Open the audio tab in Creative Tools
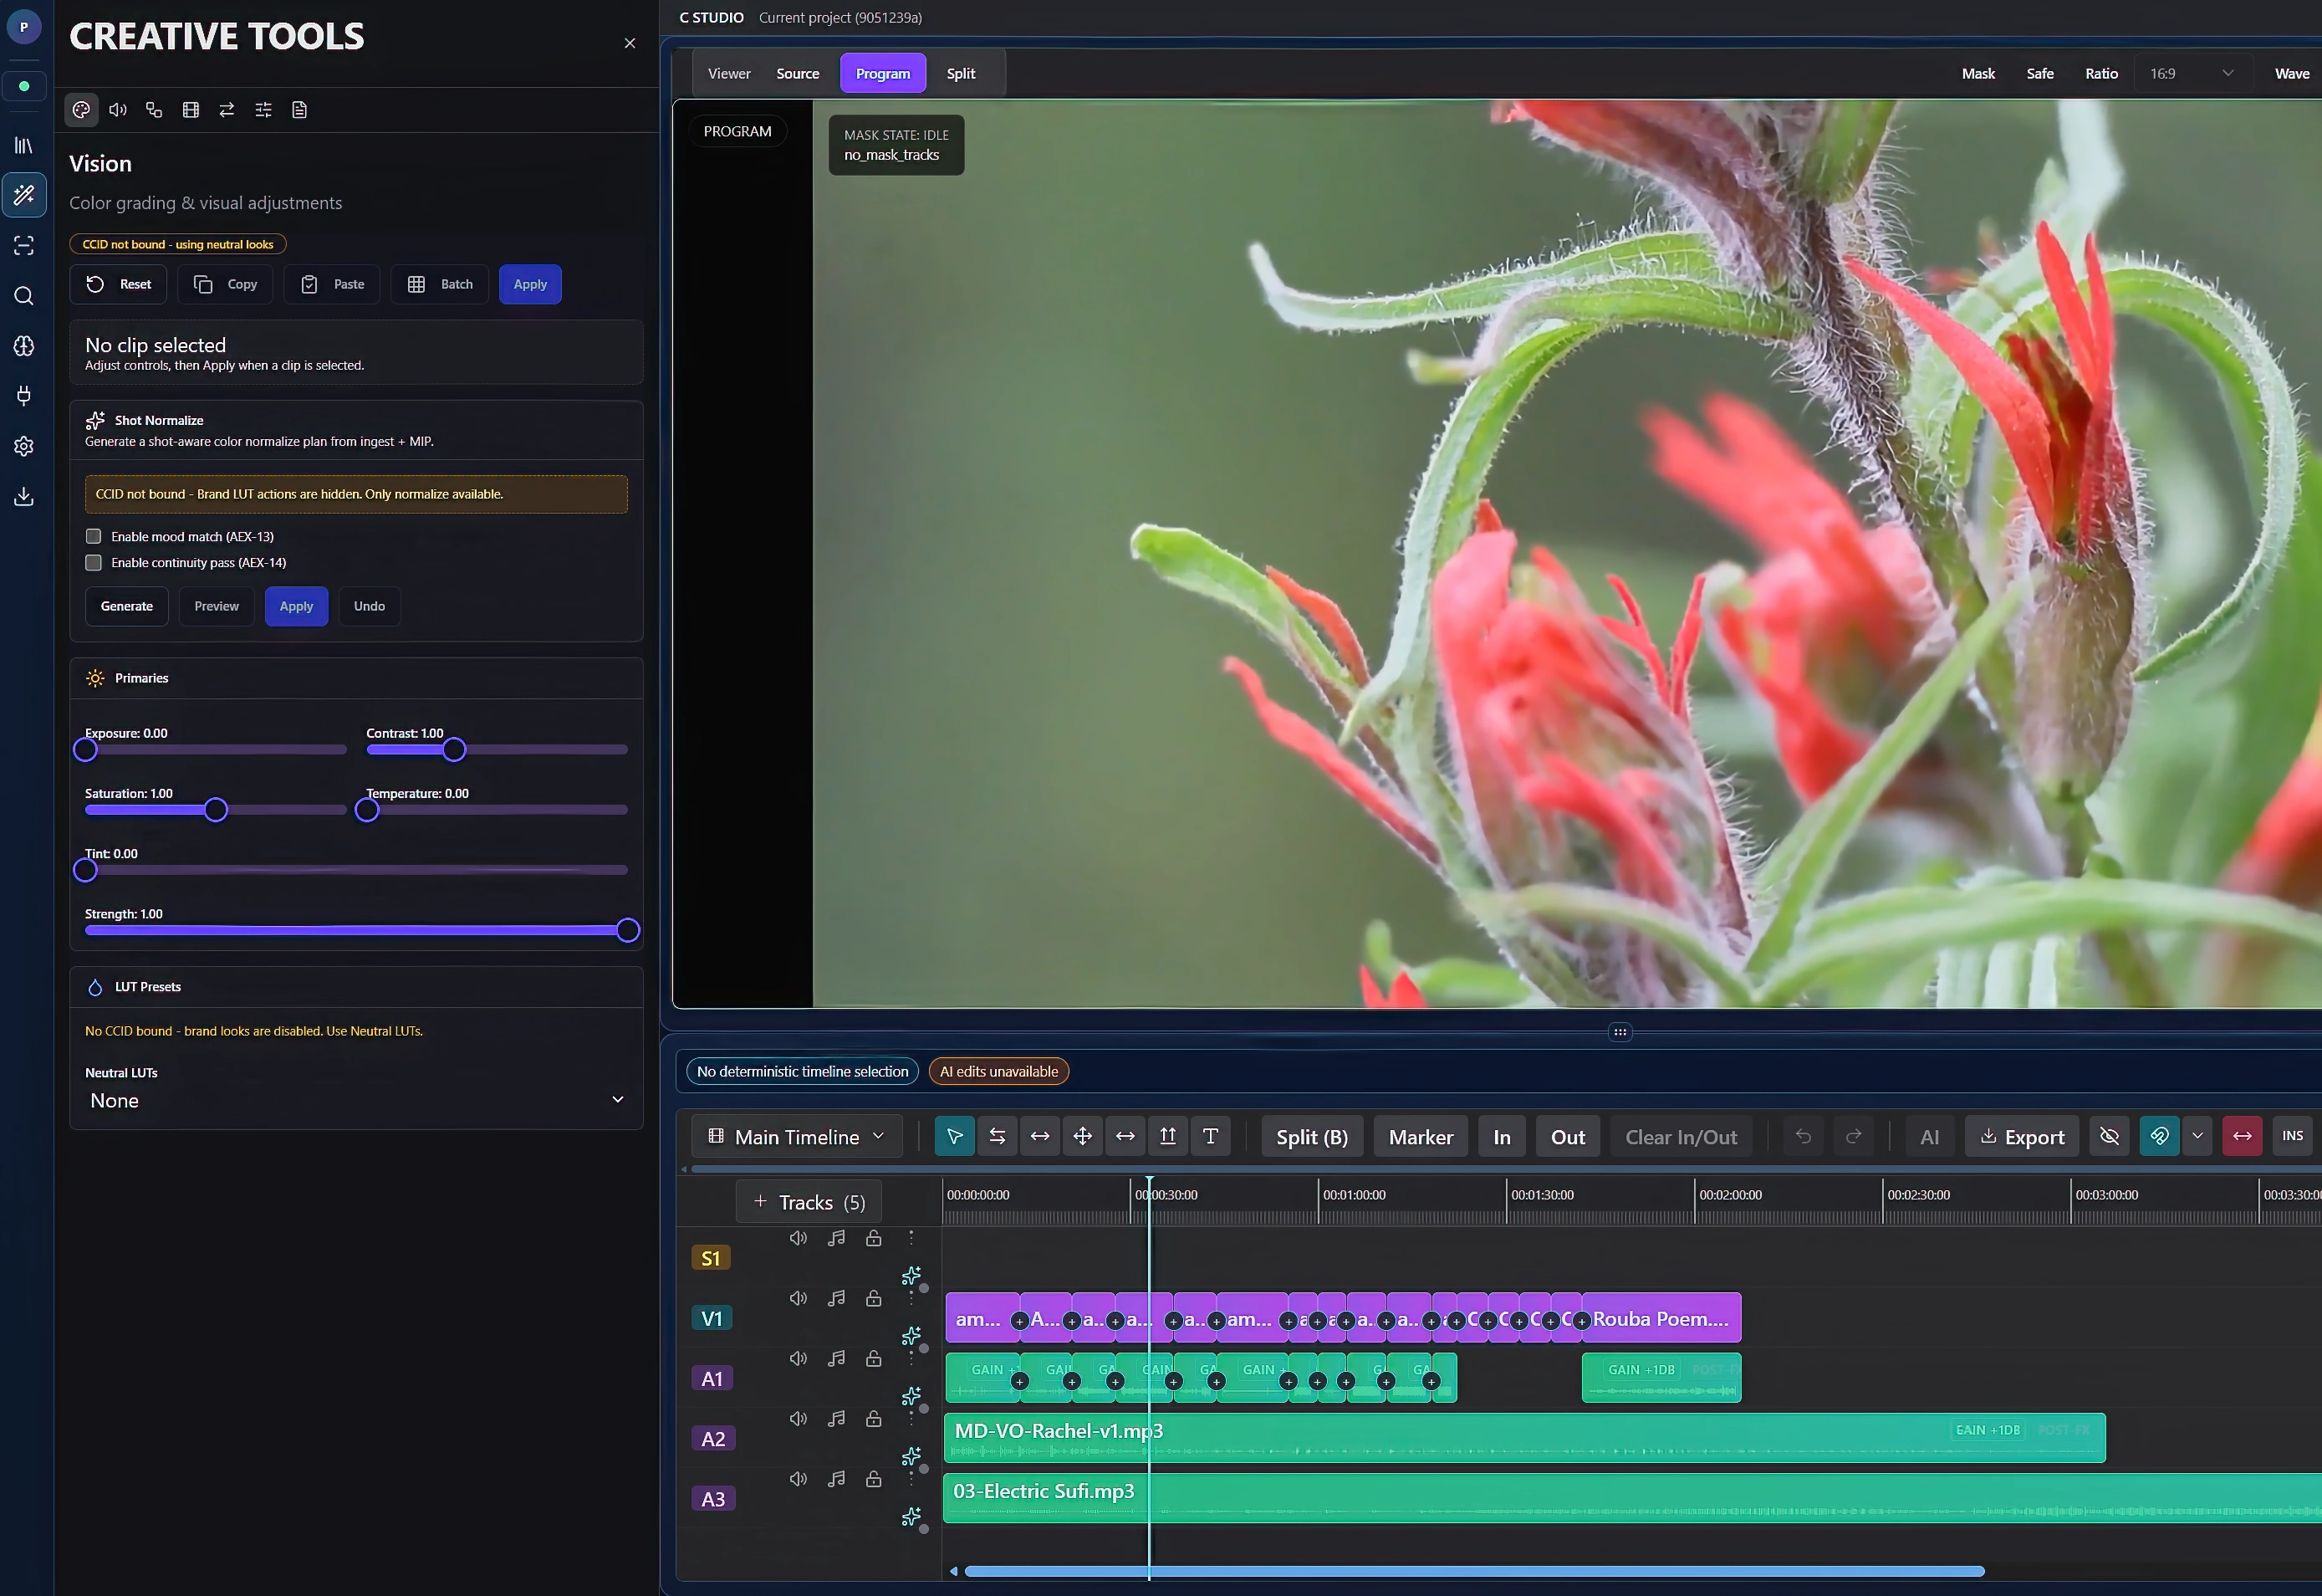Viewport: 2322px width, 1596px height. (118, 110)
